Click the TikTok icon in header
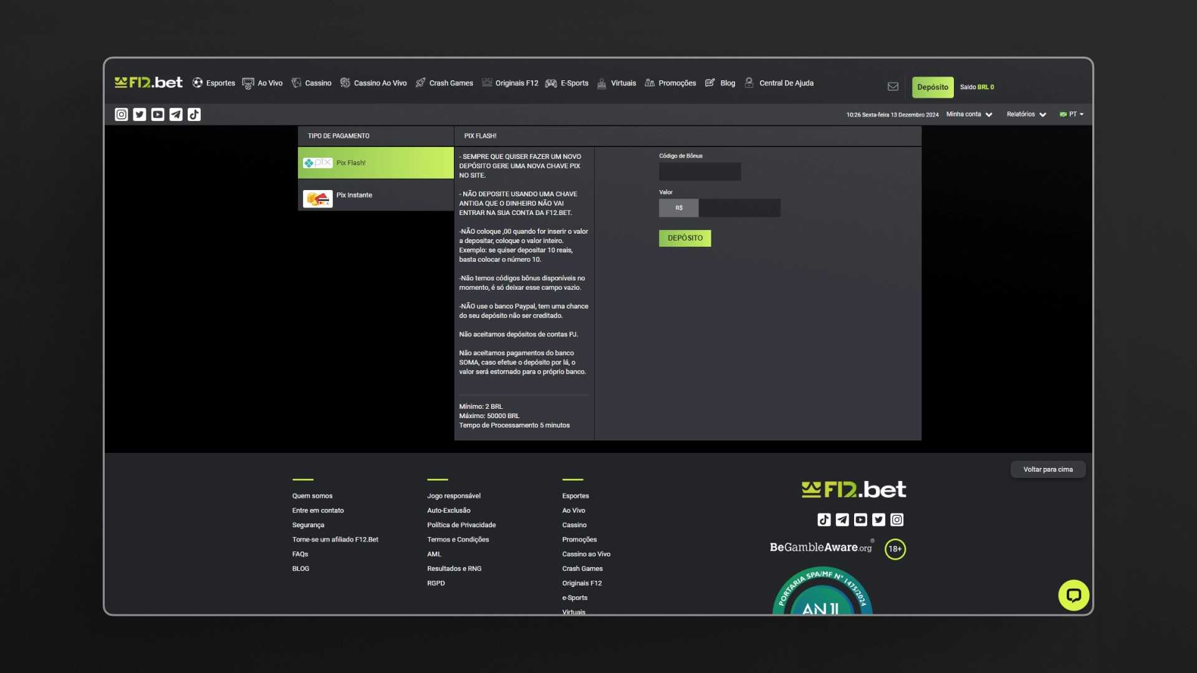The width and height of the screenshot is (1197, 673). pyautogui.click(x=194, y=114)
